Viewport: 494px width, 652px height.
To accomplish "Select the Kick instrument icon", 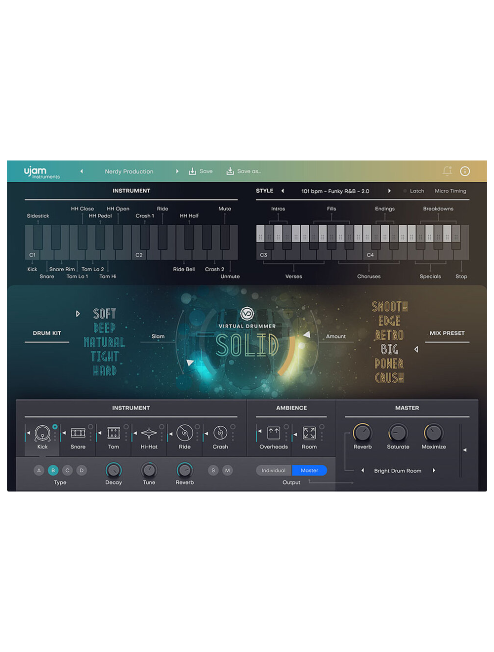I will [x=42, y=434].
